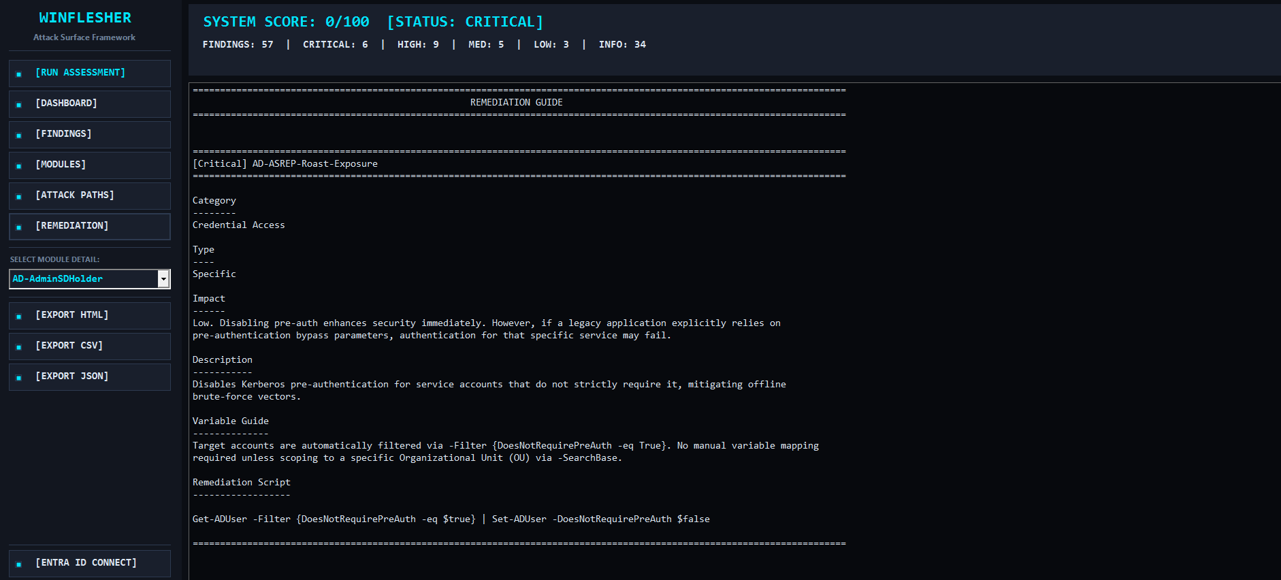The image size is (1281, 580).
Task: Click square bullet icon next to Run Assessment
Action: coord(19,74)
